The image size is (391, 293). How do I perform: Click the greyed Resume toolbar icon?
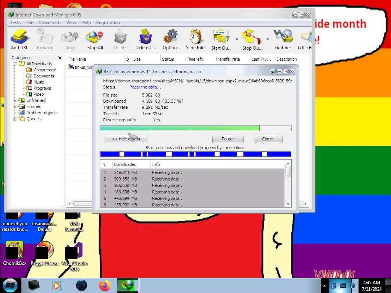pos(45,39)
